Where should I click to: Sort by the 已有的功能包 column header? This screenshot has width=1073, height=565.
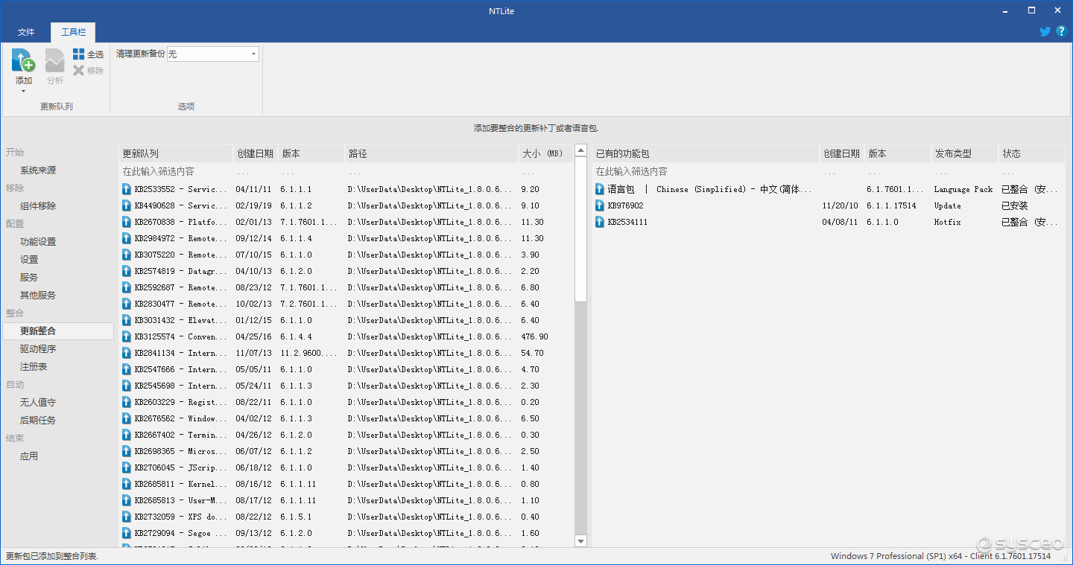[x=706, y=153]
